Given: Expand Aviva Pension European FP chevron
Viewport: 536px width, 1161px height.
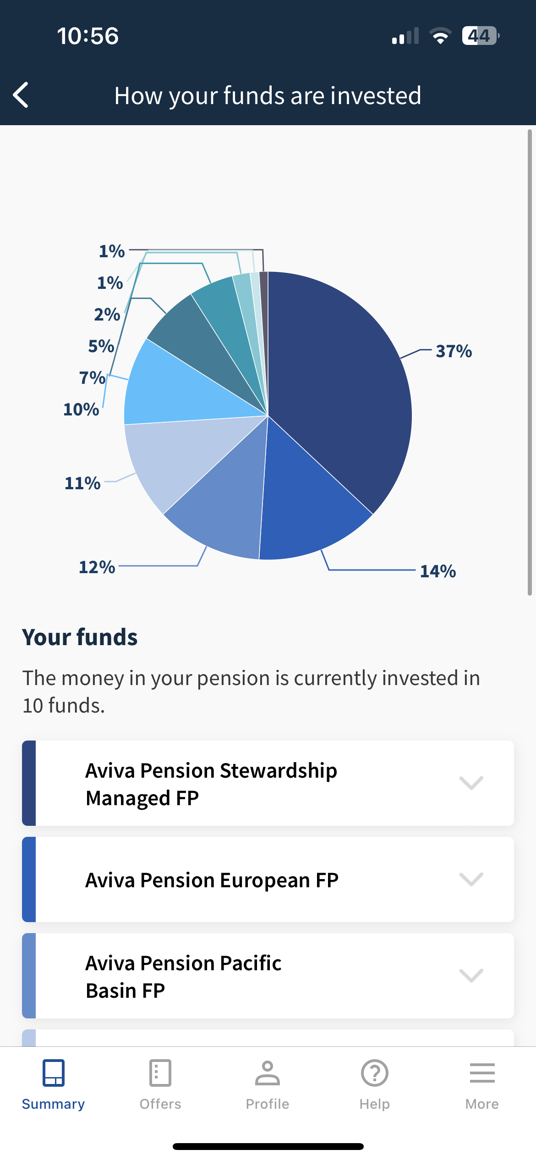Looking at the screenshot, I should click(x=471, y=879).
